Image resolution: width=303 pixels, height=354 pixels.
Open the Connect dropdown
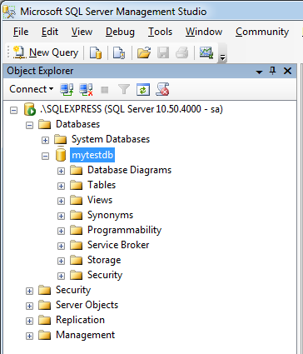31,89
